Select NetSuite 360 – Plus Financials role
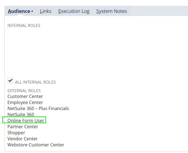This screenshot has height=153, width=188. pos(38,108)
